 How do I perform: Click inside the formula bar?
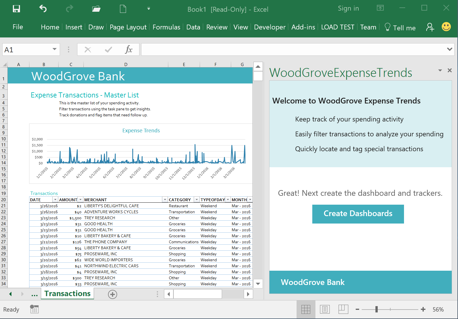click(293, 49)
